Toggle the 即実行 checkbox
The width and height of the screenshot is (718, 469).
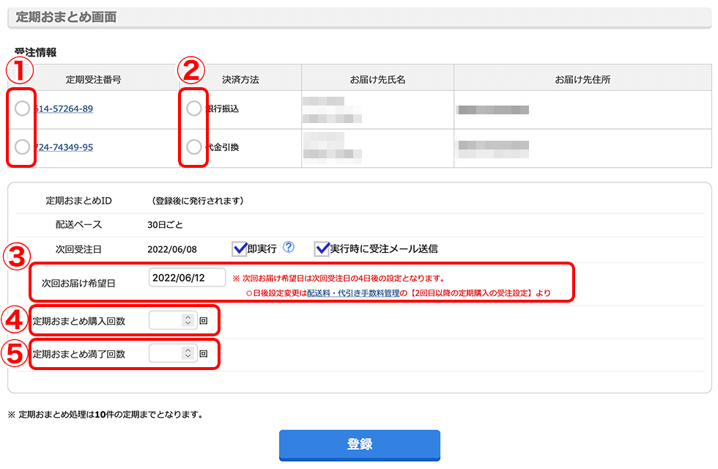click(240, 248)
